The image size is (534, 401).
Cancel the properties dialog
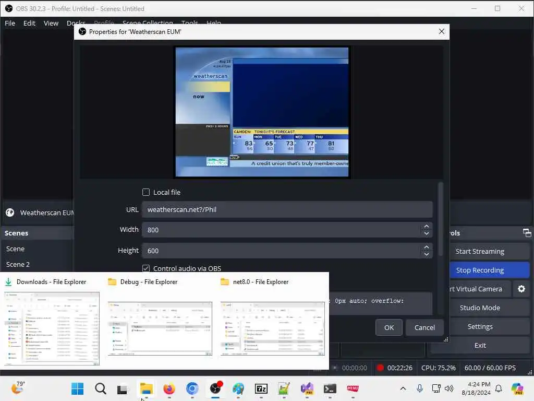click(x=424, y=327)
